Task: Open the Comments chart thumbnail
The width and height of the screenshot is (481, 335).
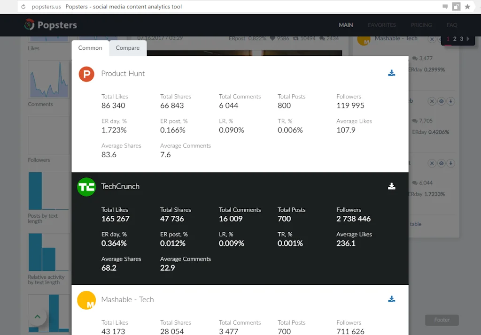Action: pyautogui.click(x=48, y=80)
